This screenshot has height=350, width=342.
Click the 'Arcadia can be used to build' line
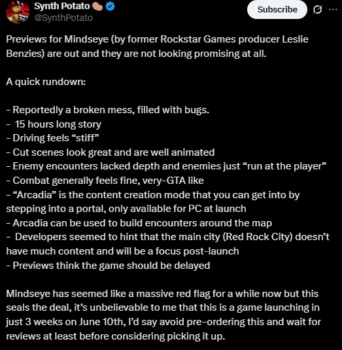point(139,223)
